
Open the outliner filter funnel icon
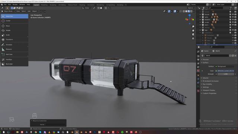pos(231,8)
